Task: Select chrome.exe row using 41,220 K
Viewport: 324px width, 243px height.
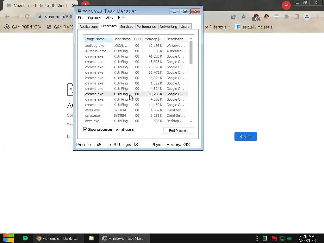Action: (136, 56)
